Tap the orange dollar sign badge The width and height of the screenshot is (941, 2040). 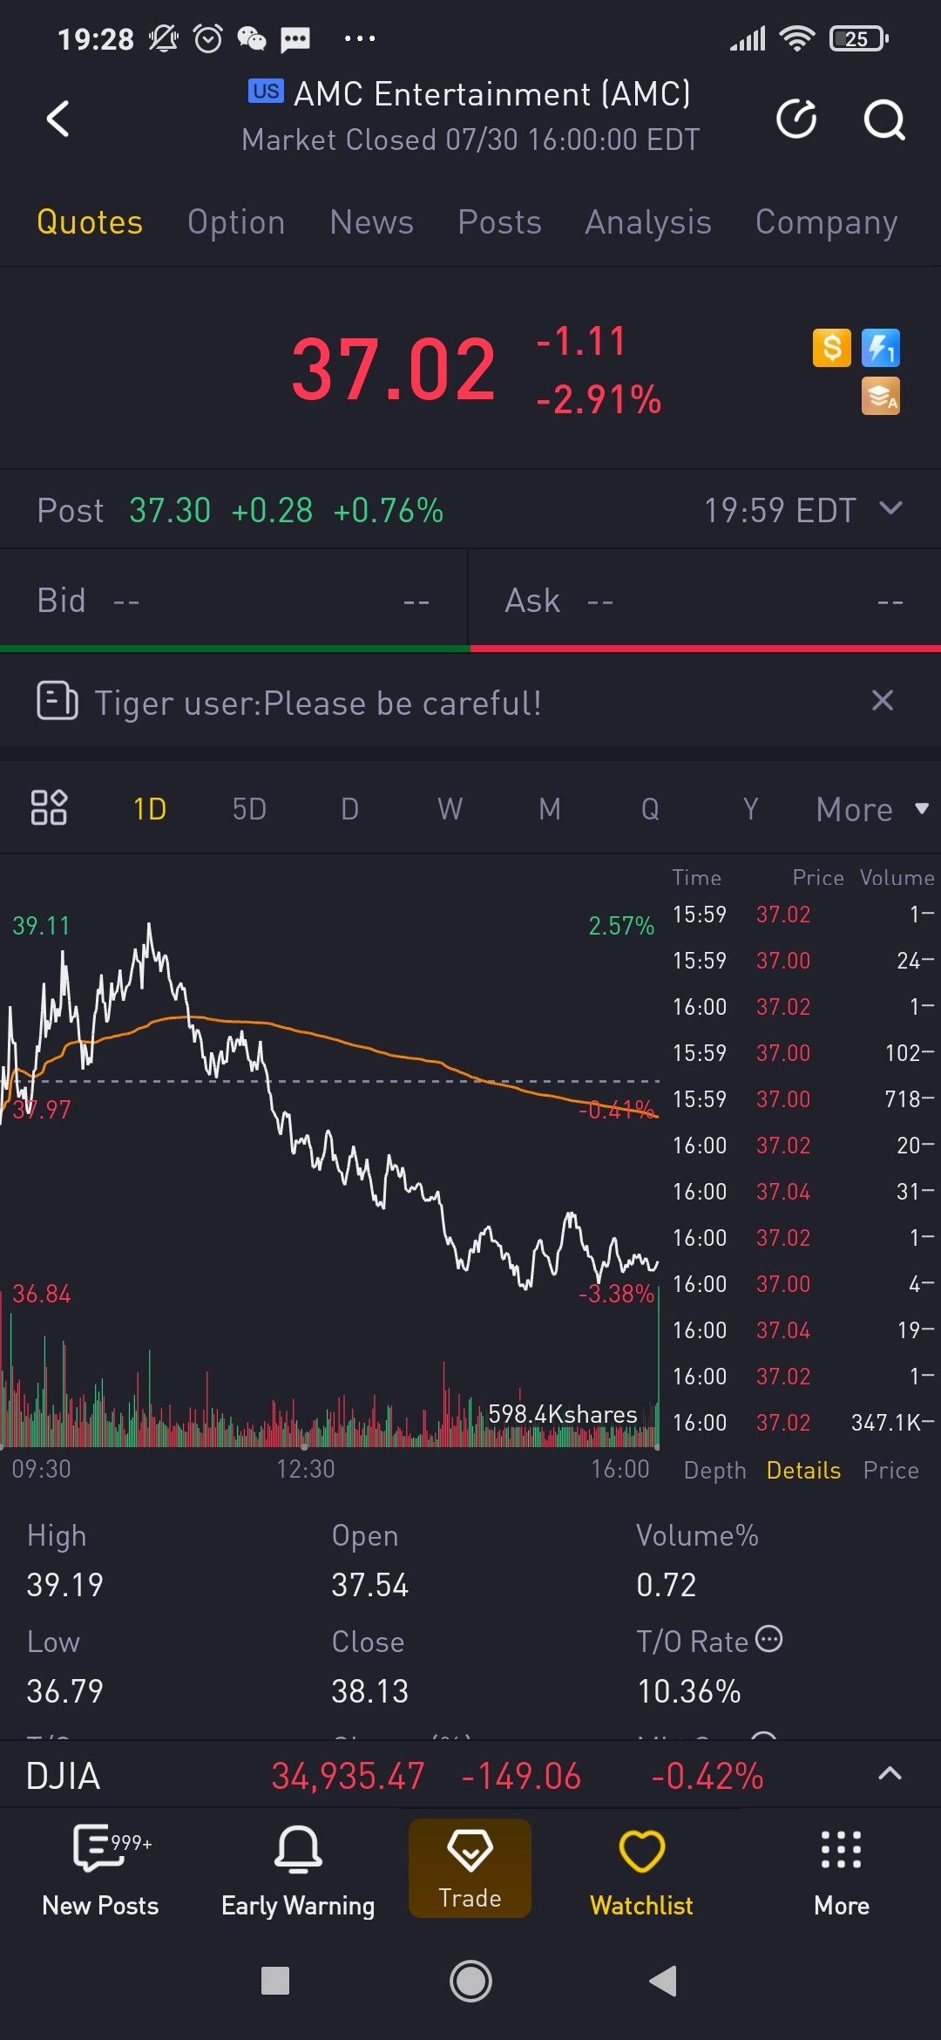click(x=832, y=348)
